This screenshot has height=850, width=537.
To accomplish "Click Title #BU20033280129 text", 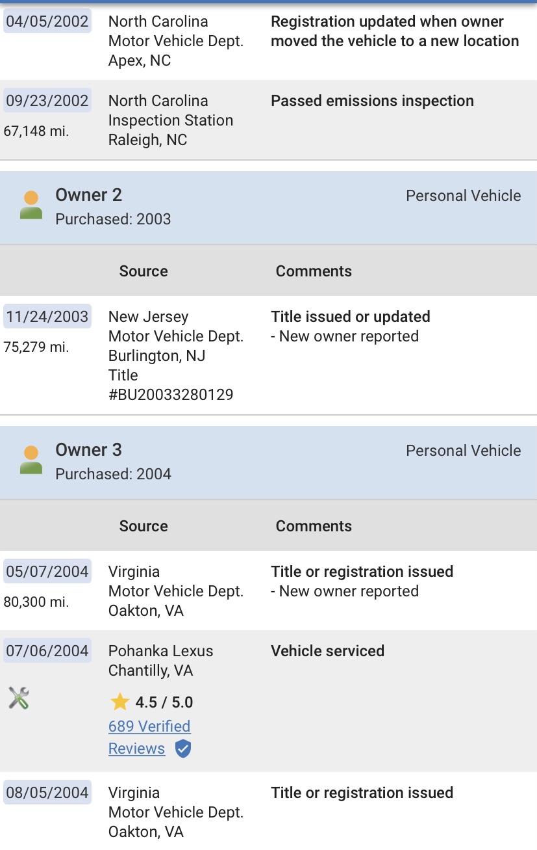I will click(x=171, y=385).
